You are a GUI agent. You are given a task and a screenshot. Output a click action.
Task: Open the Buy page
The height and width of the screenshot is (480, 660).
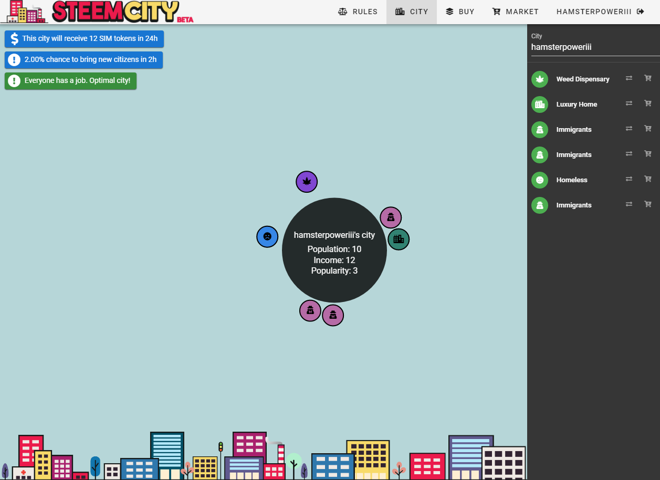[x=460, y=12]
